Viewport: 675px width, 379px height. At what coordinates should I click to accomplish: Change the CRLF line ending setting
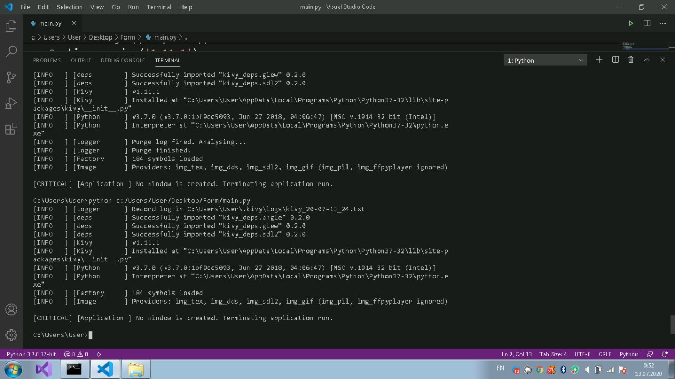click(x=605, y=354)
